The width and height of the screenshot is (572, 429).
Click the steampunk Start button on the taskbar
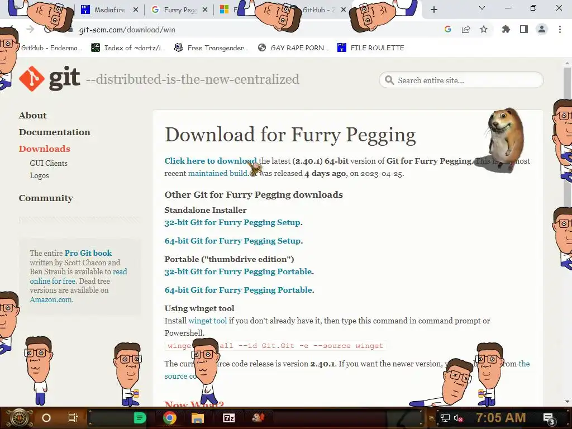20,418
